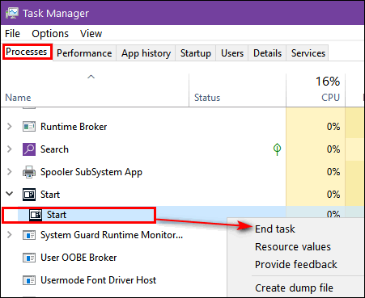Choose End task from the context menu
Image resolution: width=365 pixels, height=298 pixels.
coord(275,229)
